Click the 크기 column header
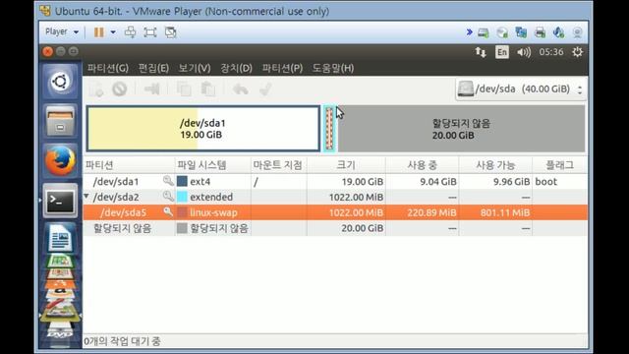The height and width of the screenshot is (354, 629). [346, 165]
